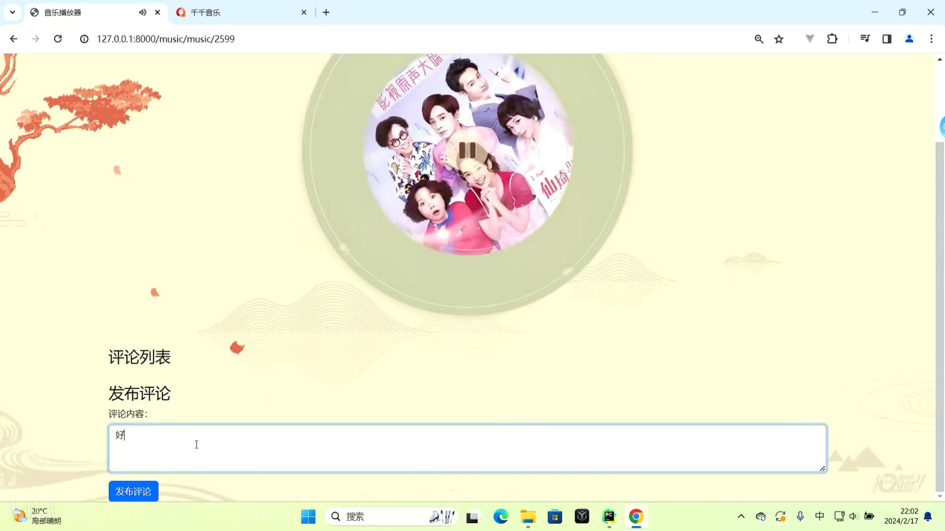Click the 评论内容 comment text box
The height and width of the screenshot is (531, 945).
click(467, 448)
